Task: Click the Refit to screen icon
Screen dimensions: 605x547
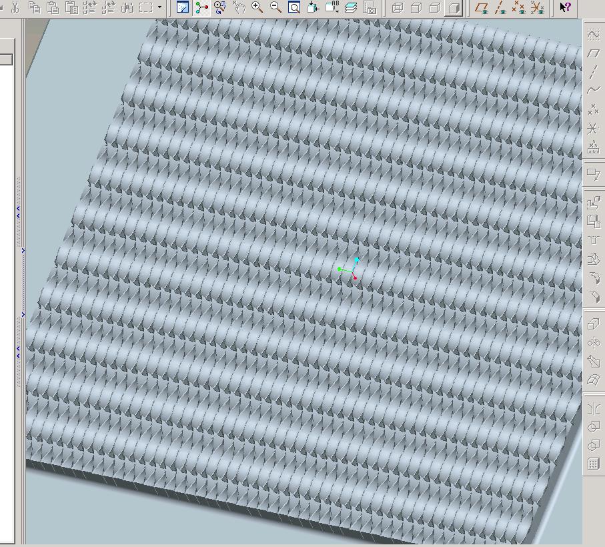Action: (x=294, y=7)
